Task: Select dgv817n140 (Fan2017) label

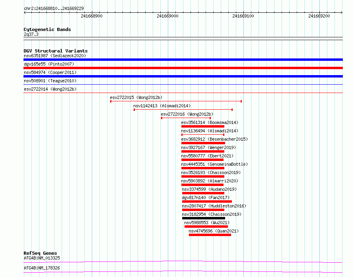Action: 206,198
